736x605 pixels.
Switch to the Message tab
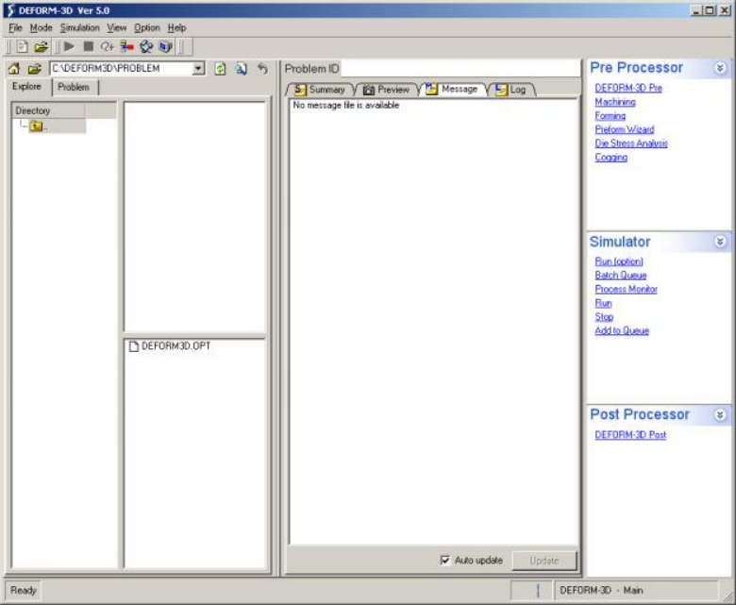(x=453, y=89)
